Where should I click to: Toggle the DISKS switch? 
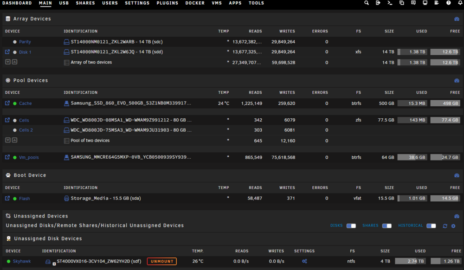tap(351, 226)
